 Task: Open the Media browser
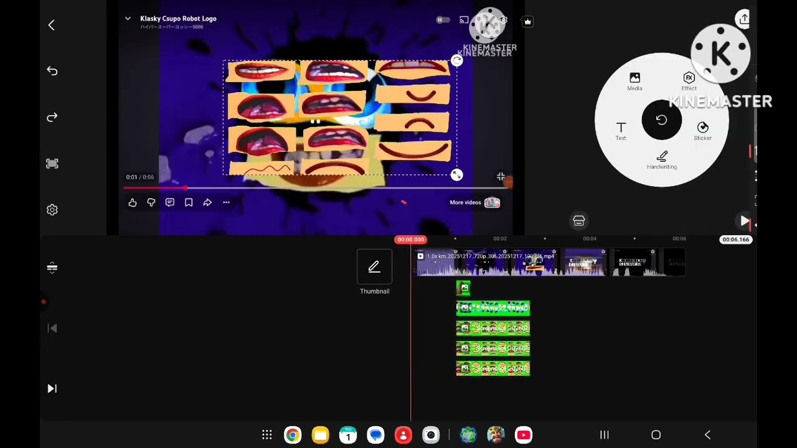[634, 82]
